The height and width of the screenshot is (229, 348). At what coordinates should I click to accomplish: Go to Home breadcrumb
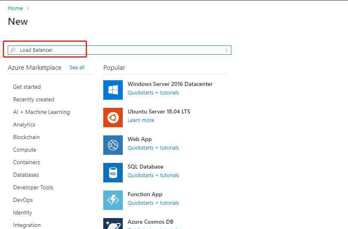tap(15, 8)
